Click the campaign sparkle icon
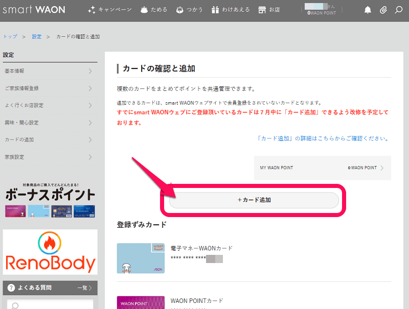The width and height of the screenshot is (409, 309). tap(92, 10)
